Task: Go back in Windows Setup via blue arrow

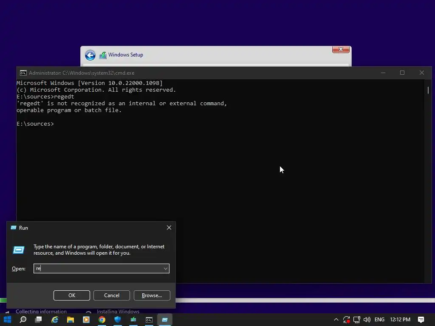Action: (90, 55)
